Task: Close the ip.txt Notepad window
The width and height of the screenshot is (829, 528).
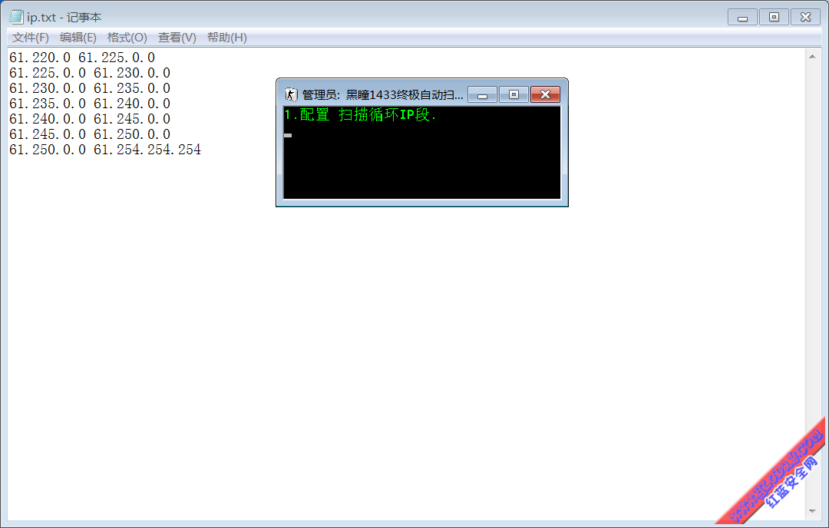Action: point(805,17)
